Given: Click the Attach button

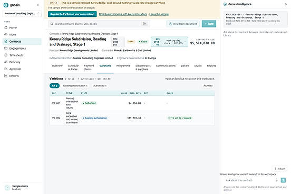Looking at the screenshot, I should click(x=280, y=169).
